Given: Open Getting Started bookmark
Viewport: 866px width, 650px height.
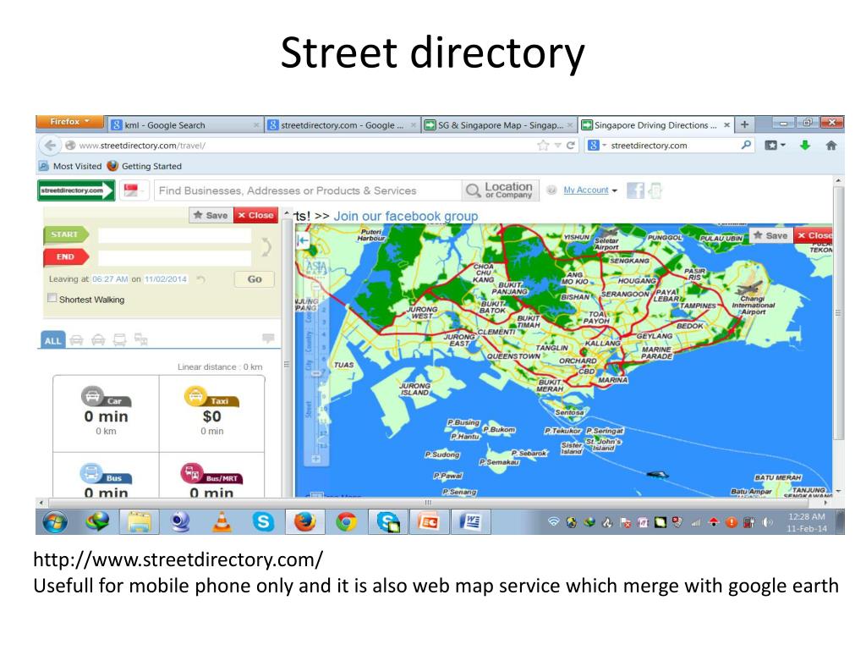Looking at the screenshot, I should 144,166.
